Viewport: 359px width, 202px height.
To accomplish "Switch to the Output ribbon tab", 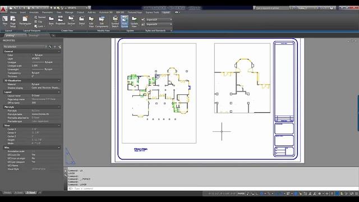I will (80, 12).
